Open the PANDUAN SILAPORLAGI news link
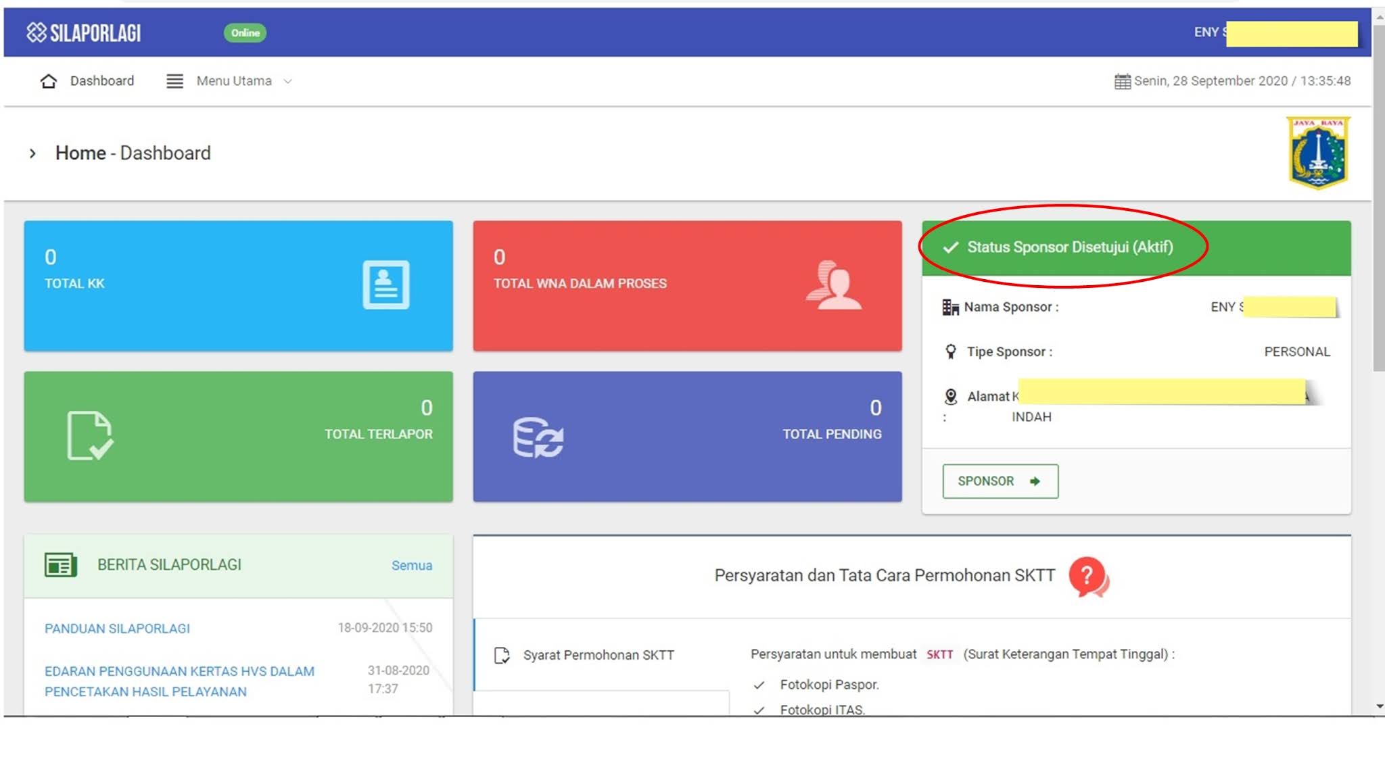The image size is (1385, 782). tap(117, 629)
